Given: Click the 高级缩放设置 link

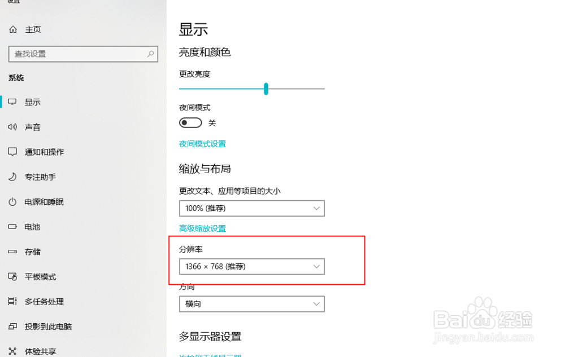Looking at the screenshot, I should (202, 228).
